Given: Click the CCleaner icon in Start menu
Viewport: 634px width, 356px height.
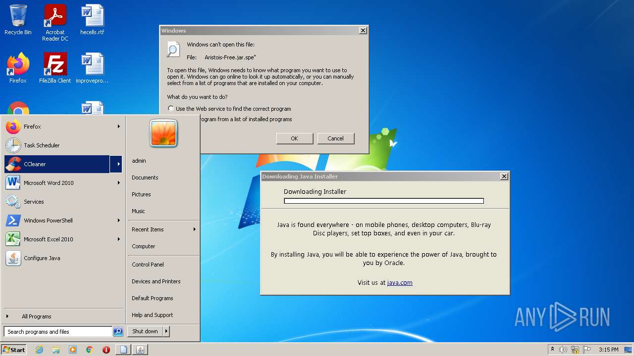Looking at the screenshot, I should pos(13,164).
